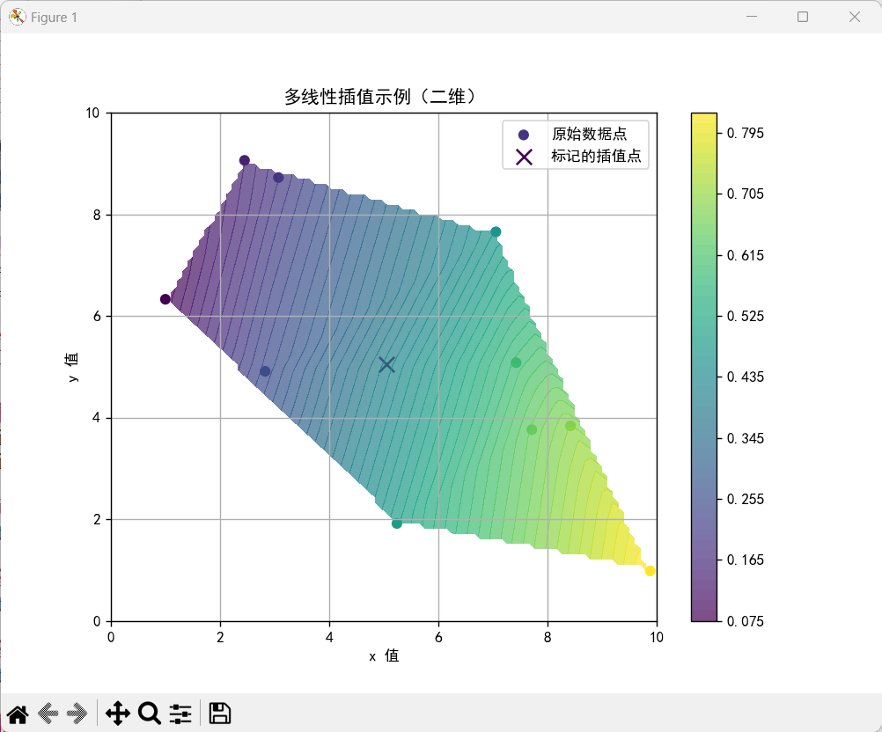Screen dimensions: 882x732
Task: Click the Forward arrow to next view
Action: point(77,713)
